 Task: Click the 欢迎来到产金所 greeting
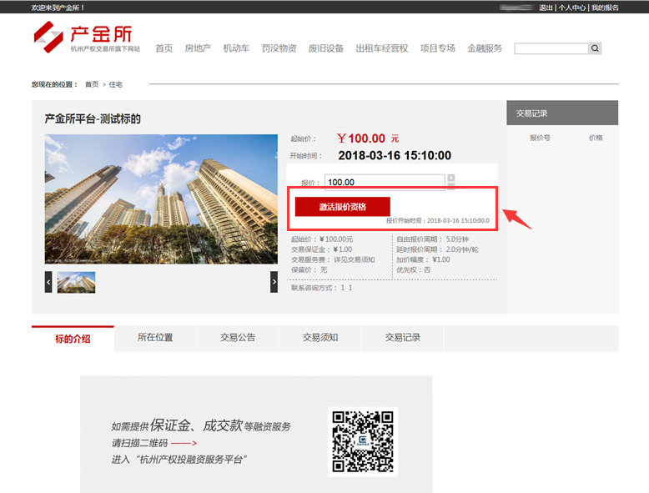tap(58, 8)
